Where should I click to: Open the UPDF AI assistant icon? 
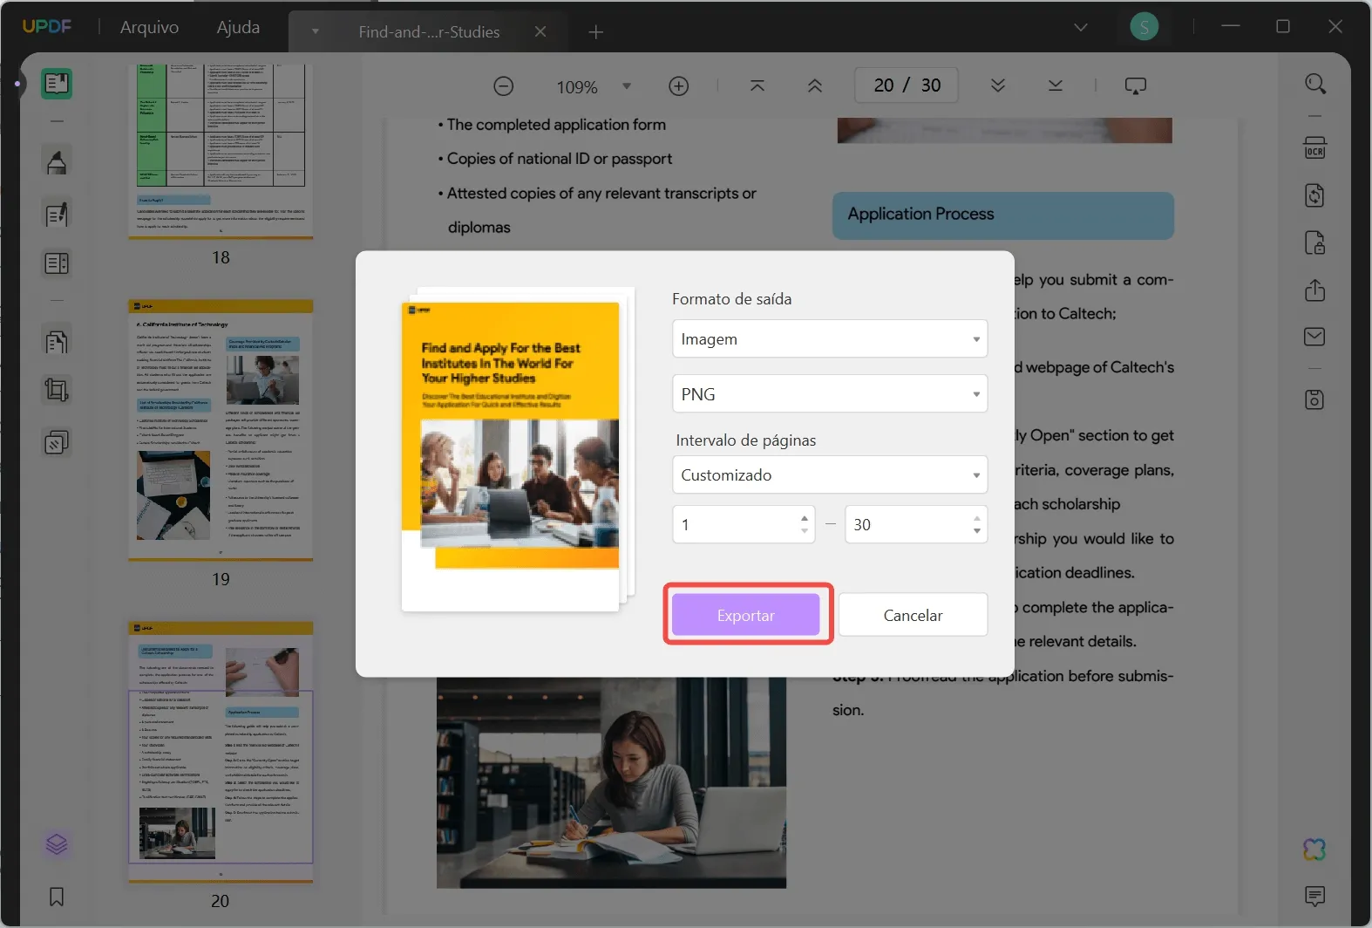tap(1314, 850)
